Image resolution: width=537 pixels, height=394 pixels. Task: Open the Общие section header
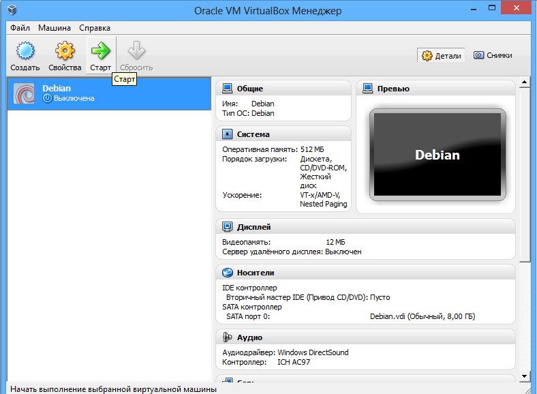(283, 89)
